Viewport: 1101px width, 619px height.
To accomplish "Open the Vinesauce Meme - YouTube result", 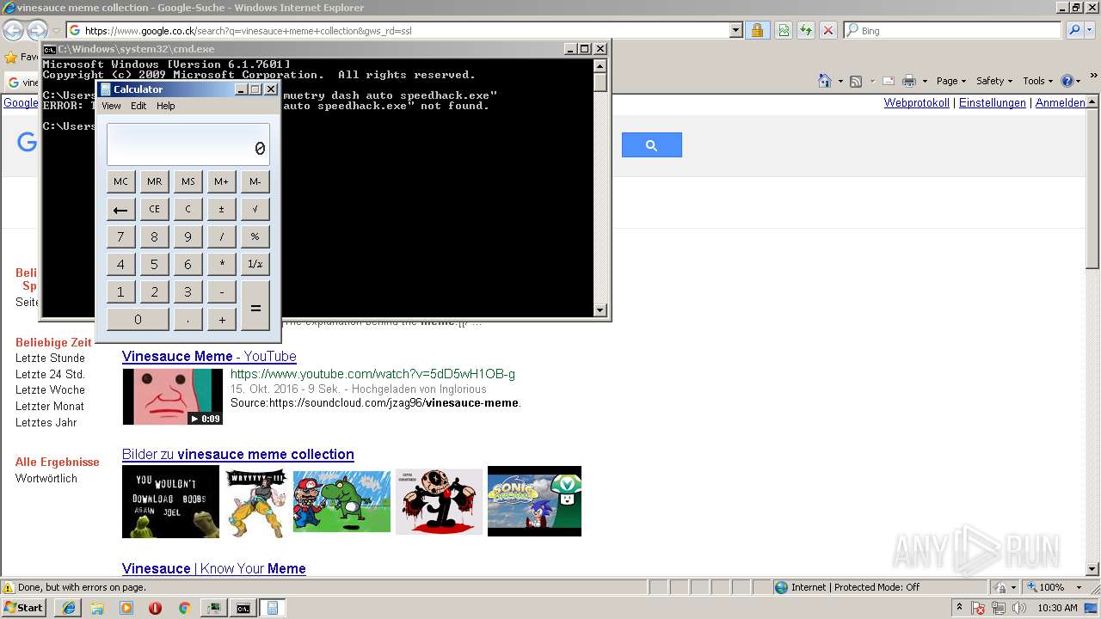I will (x=209, y=356).
